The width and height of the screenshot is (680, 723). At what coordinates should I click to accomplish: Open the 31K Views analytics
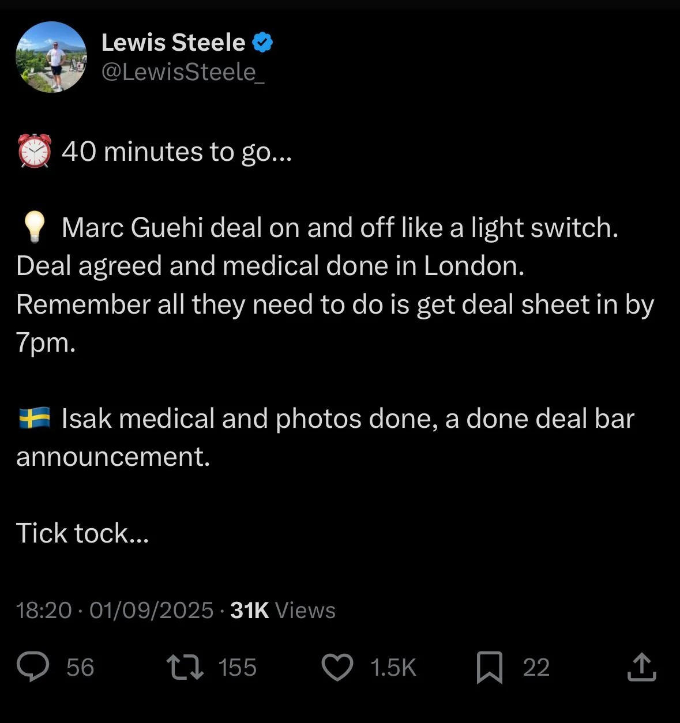point(283,611)
